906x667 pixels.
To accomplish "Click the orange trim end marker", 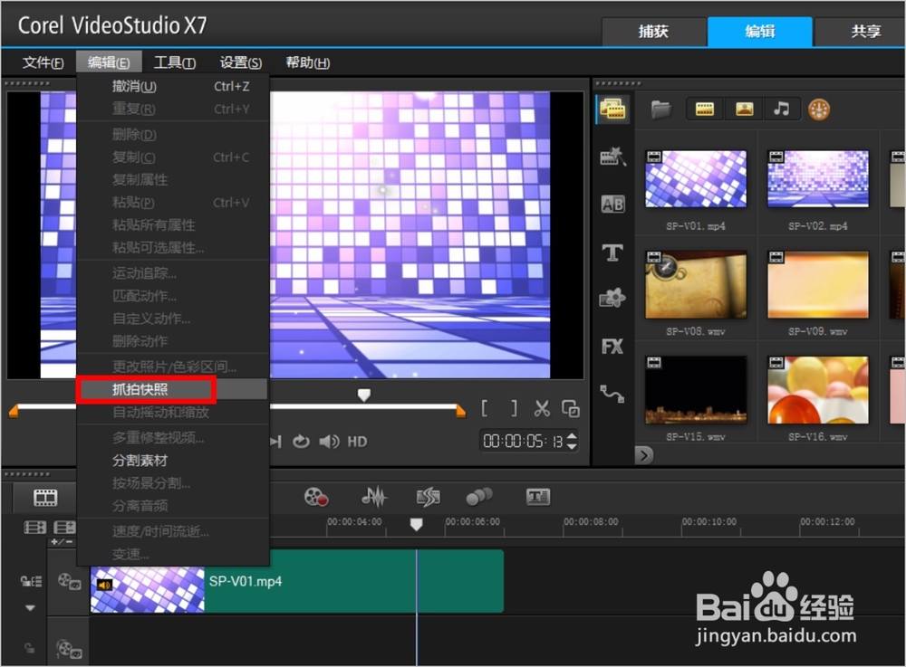I will tap(460, 411).
